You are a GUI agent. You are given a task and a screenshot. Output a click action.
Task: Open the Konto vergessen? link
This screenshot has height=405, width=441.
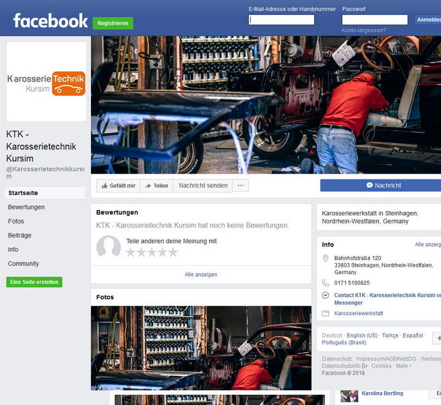point(363,30)
